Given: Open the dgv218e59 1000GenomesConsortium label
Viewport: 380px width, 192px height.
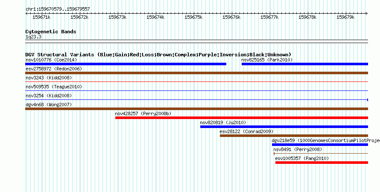Looking at the screenshot, I should click(326, 140).
